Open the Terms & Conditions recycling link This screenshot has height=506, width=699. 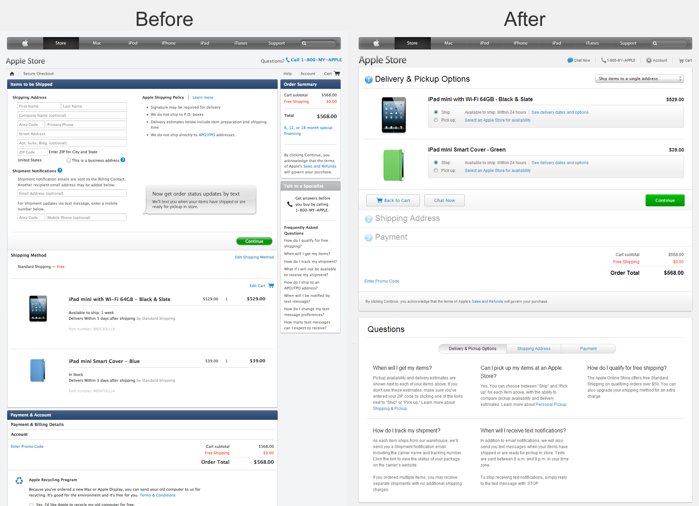[x=158, y=495]
